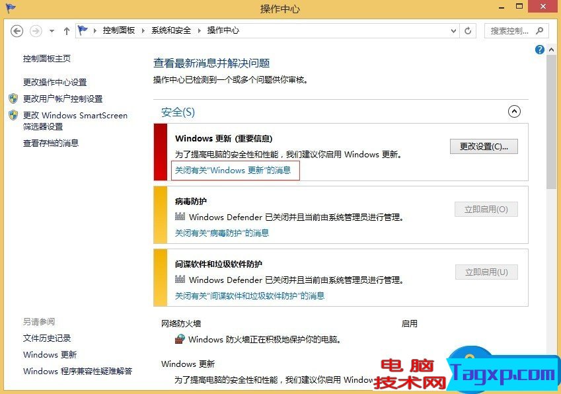Click the 安全(S) section header
The width and height of the screenshot is (561, 394).
pos(178,112)
